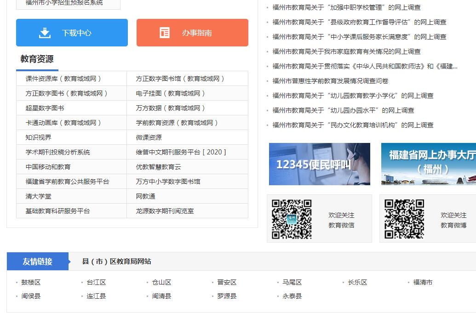This screenshot has width=476, height=313.
Task: Go to 鼓楼区 education bureau site
Action: coord(31,282)
